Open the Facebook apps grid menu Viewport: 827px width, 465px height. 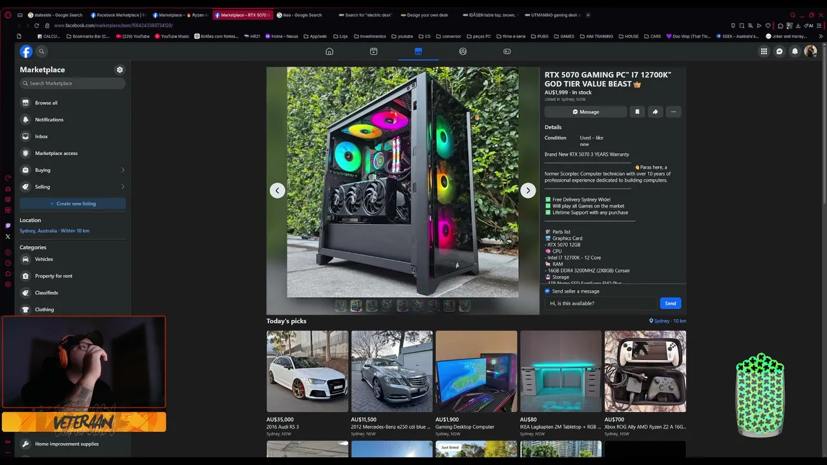764,52
